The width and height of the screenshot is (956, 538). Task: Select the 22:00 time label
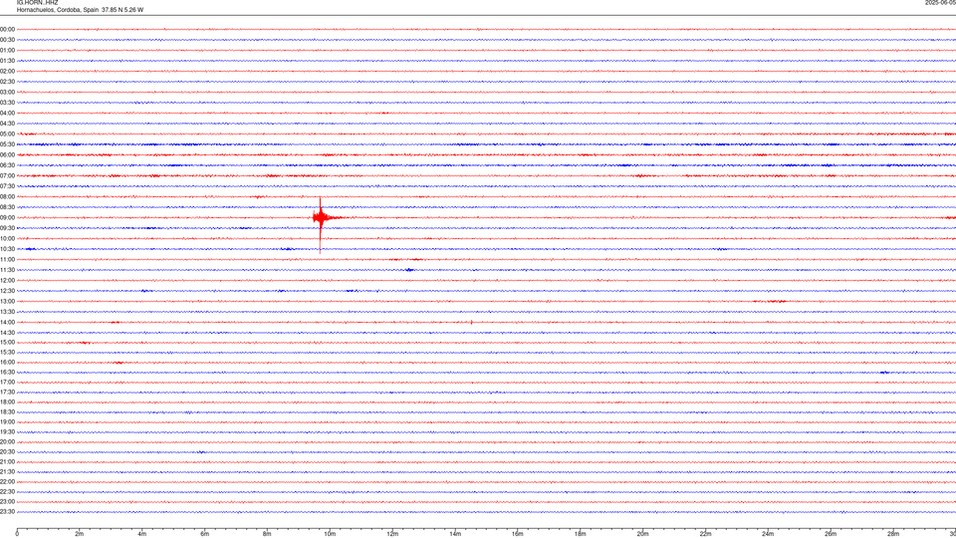click(7, 482)
